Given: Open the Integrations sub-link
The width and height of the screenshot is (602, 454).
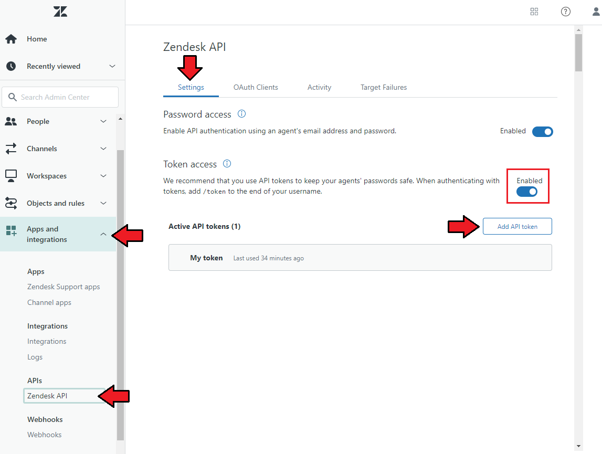Looking at the screenshot, I should tap(47, 342).
